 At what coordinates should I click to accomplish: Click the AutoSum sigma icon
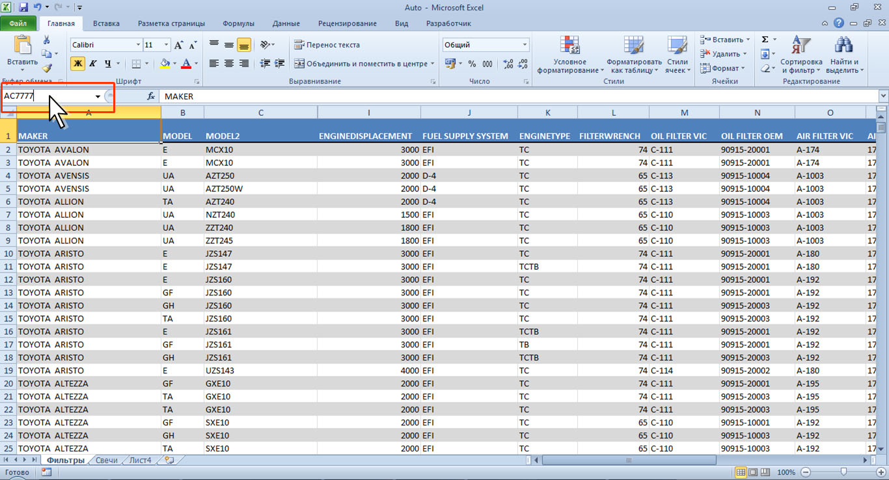765,40
